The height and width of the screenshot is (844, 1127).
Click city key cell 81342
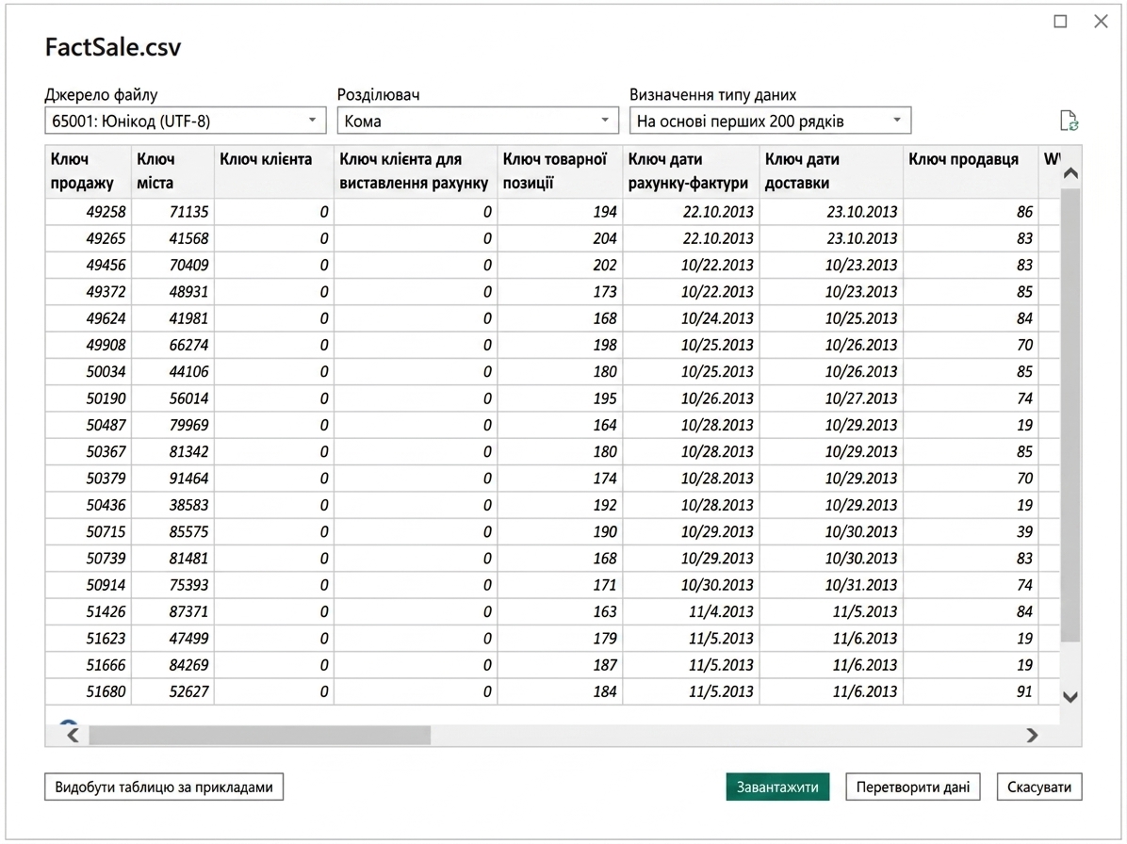172,451
